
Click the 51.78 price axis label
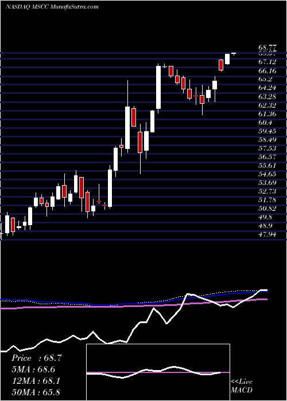click(267, 200)
